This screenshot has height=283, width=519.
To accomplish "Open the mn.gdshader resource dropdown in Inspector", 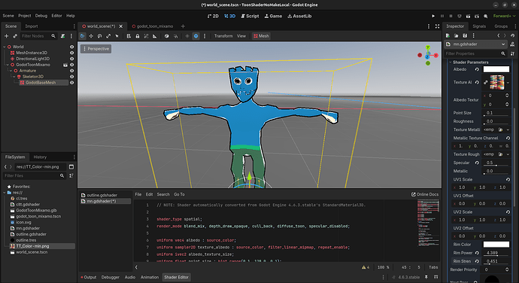I will [475, 44].
